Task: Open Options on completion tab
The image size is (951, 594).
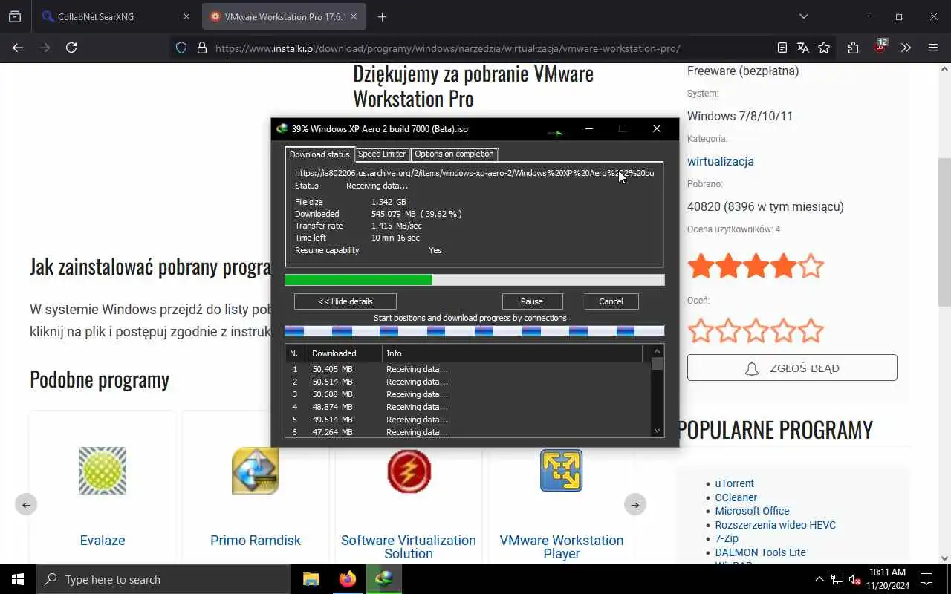Action: click(454, 154)
